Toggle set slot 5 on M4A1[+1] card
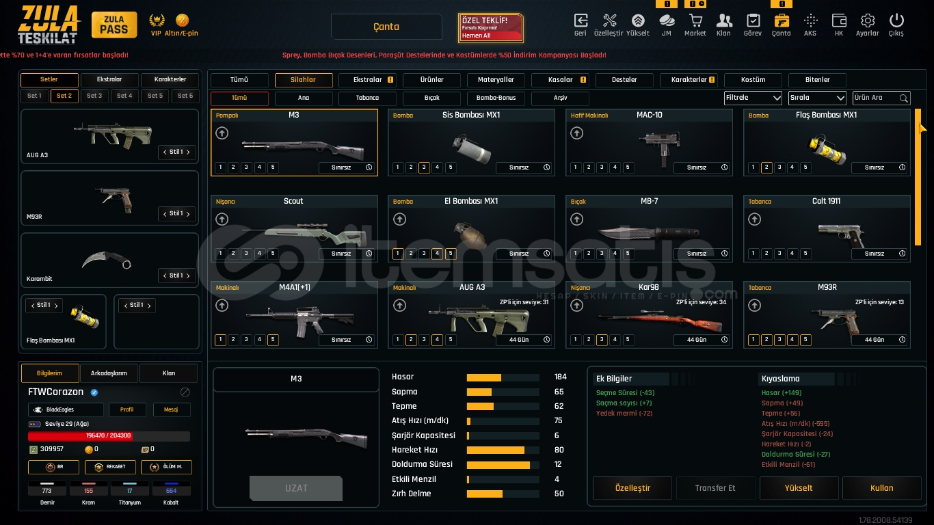934x525 pixels. (273, 340)
